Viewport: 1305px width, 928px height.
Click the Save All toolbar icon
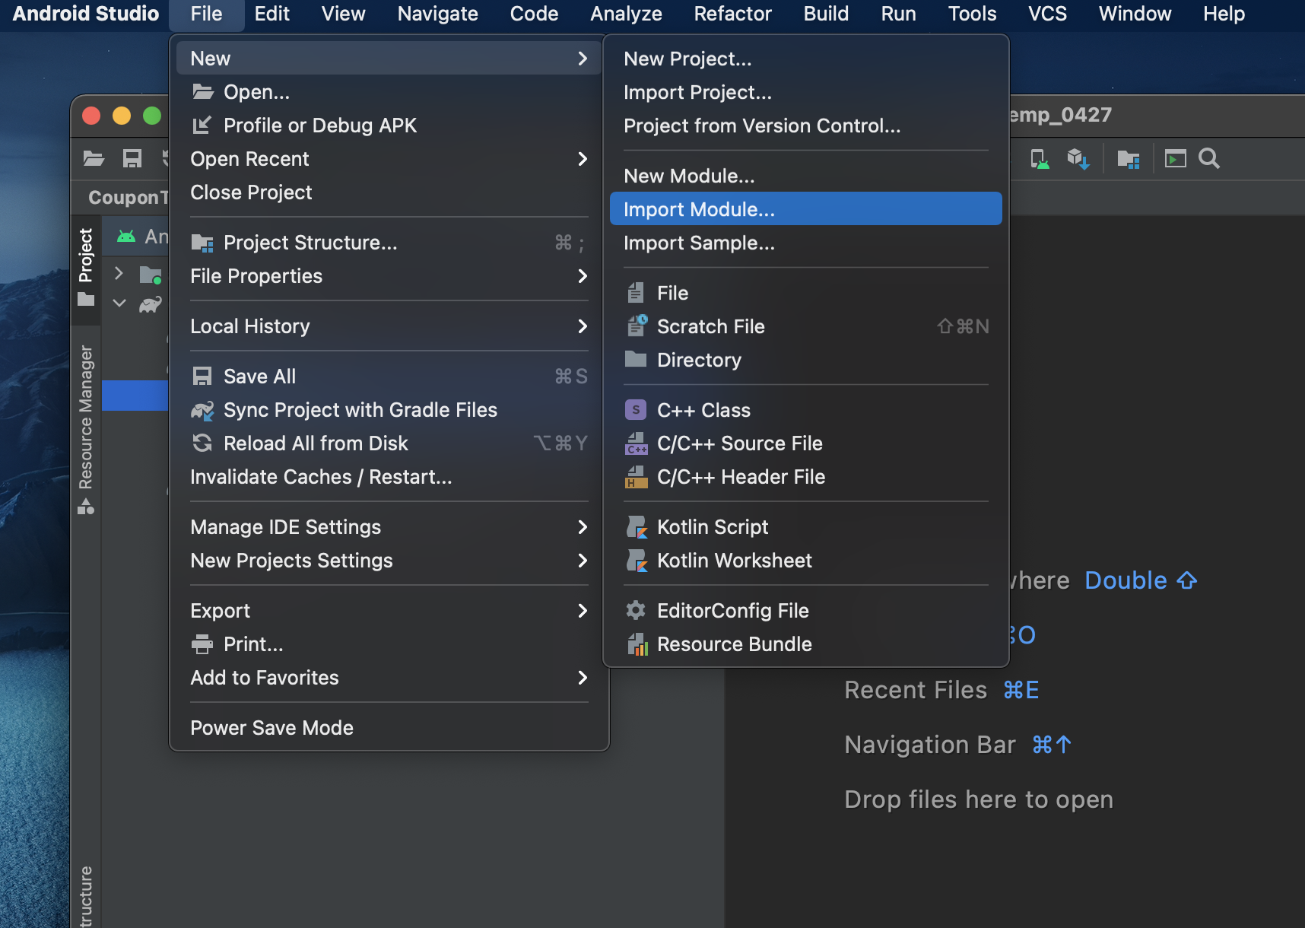132,158
